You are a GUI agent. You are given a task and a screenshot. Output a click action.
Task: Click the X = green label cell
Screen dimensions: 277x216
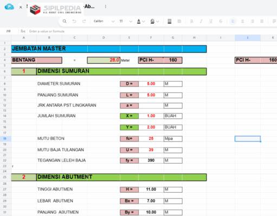(x=129, y=116)
